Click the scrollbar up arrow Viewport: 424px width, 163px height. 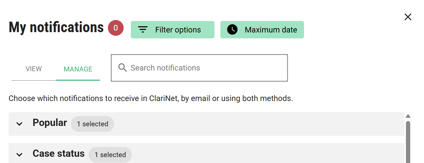point(408,116)
